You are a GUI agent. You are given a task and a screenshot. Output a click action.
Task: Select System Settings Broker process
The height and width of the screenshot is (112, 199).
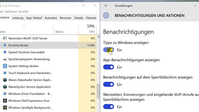[48, 66]
